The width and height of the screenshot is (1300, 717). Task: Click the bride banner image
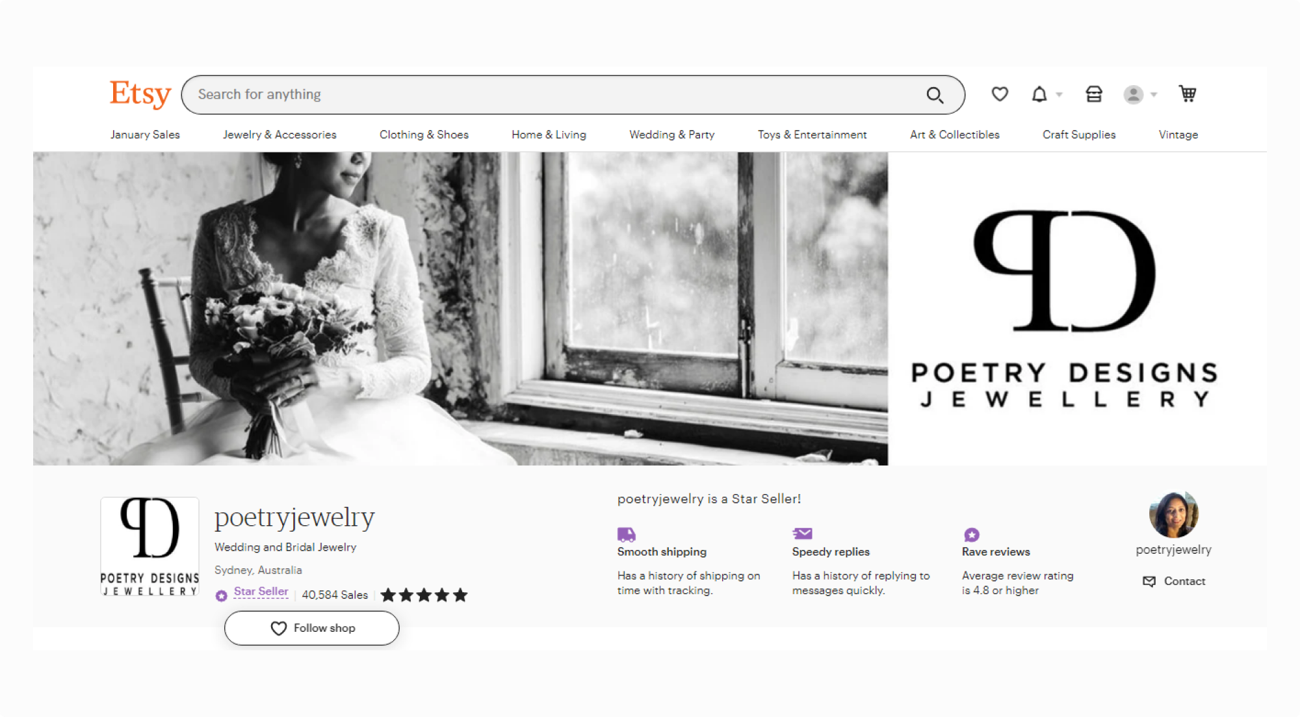point(460,309)
